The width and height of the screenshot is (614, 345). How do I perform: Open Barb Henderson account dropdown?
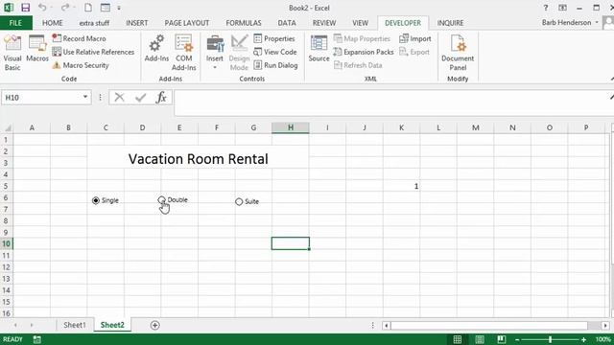(570, 22)
